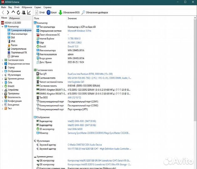Select the Тип ЦП row icon
Viewport: 197px width, 169px height.
coord(38,74)
